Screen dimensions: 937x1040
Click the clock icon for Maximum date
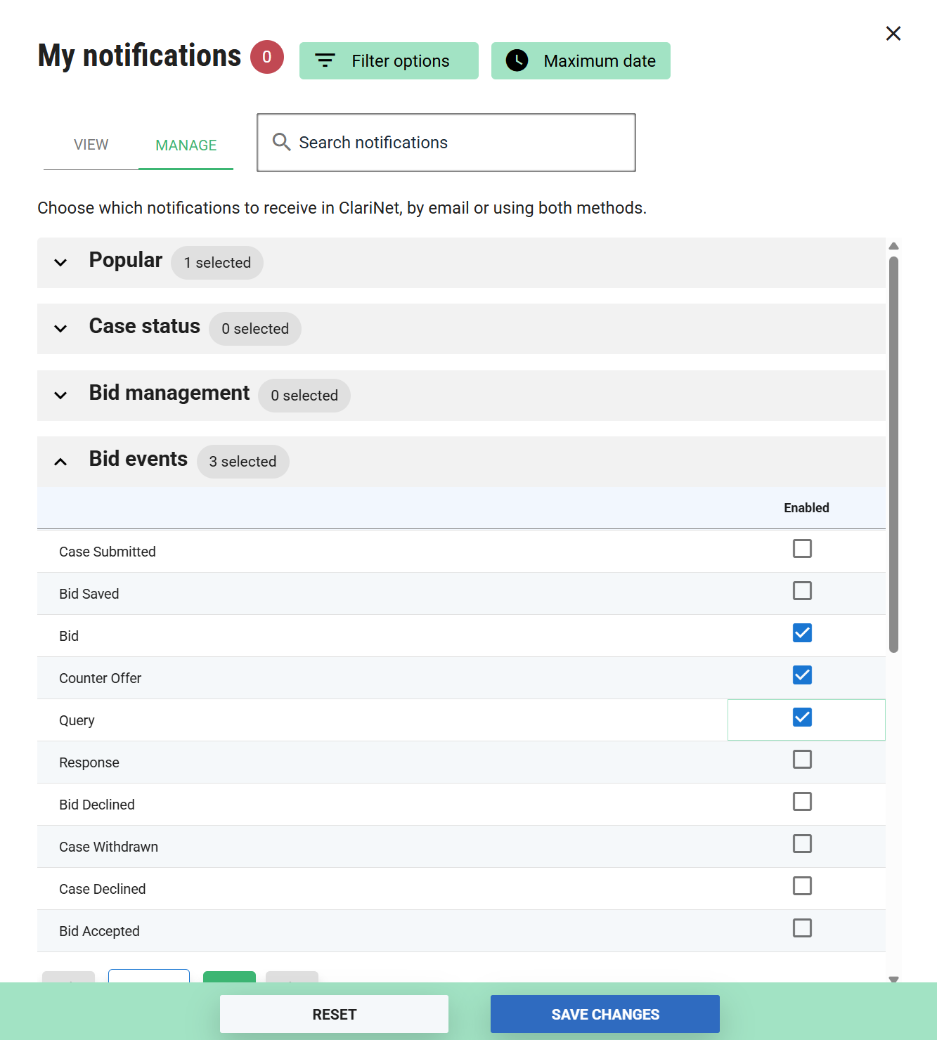point(517,61)
